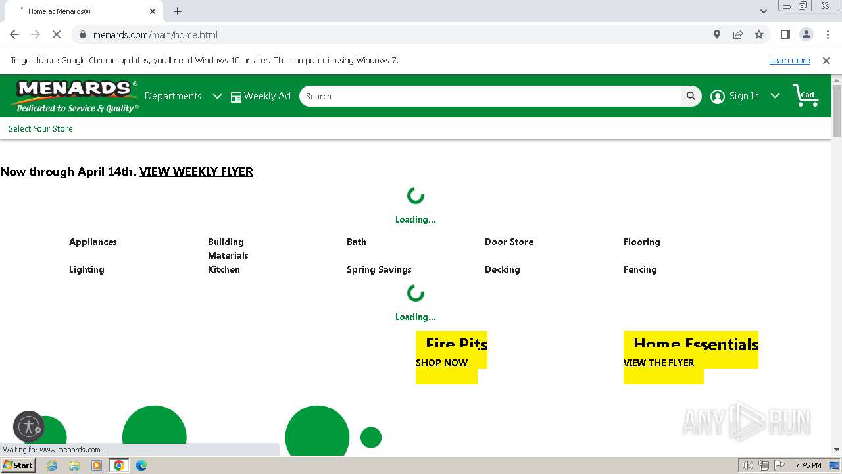Click the Sign In user icon
This screenshot has width=842, height=474.
718,97
